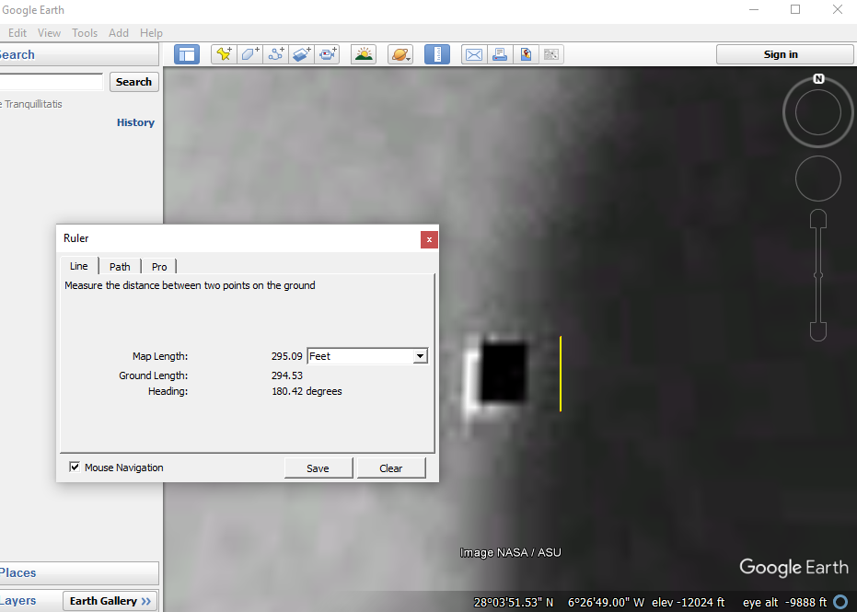Viewport: 857px width, 612px height.
Task: Toggle Mouse Navigation checkbox
Action: coord(75,468)
